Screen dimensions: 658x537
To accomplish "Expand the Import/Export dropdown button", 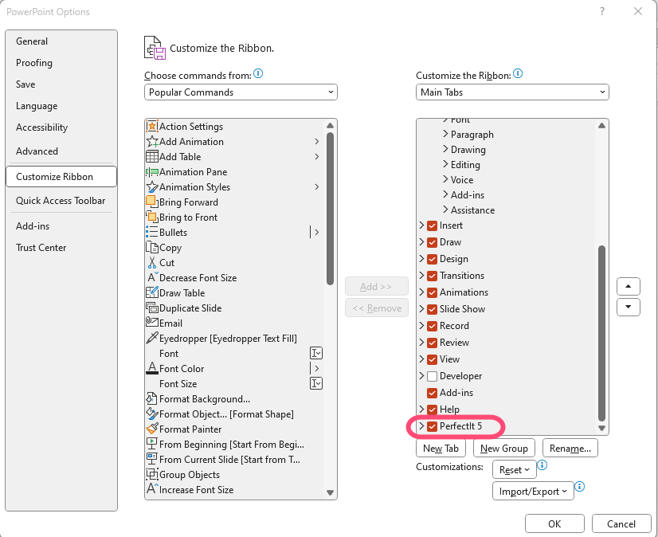I will (533, 491).
